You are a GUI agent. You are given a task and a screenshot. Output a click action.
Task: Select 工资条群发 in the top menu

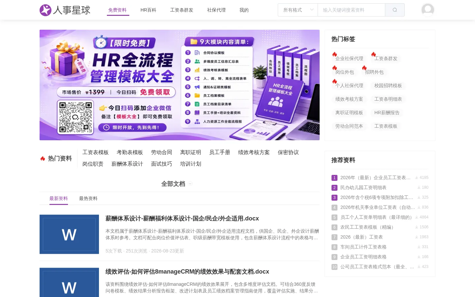tap(182, 10)
